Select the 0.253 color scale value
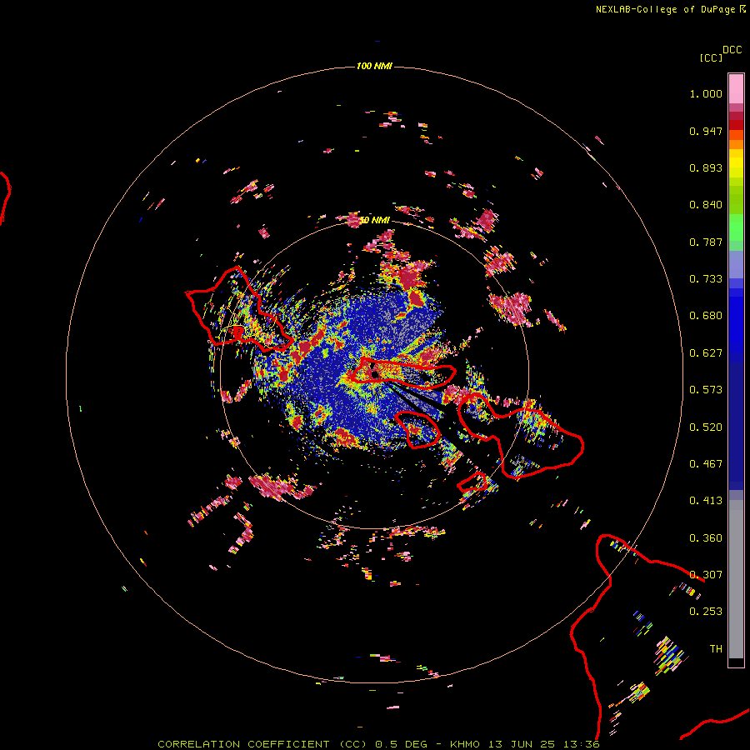Screen dimensions: 750x750 point(706,612)
